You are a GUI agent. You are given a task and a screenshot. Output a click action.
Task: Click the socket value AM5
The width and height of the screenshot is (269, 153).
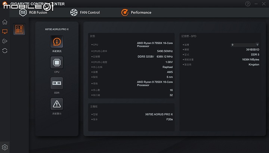tap(170, 72)
